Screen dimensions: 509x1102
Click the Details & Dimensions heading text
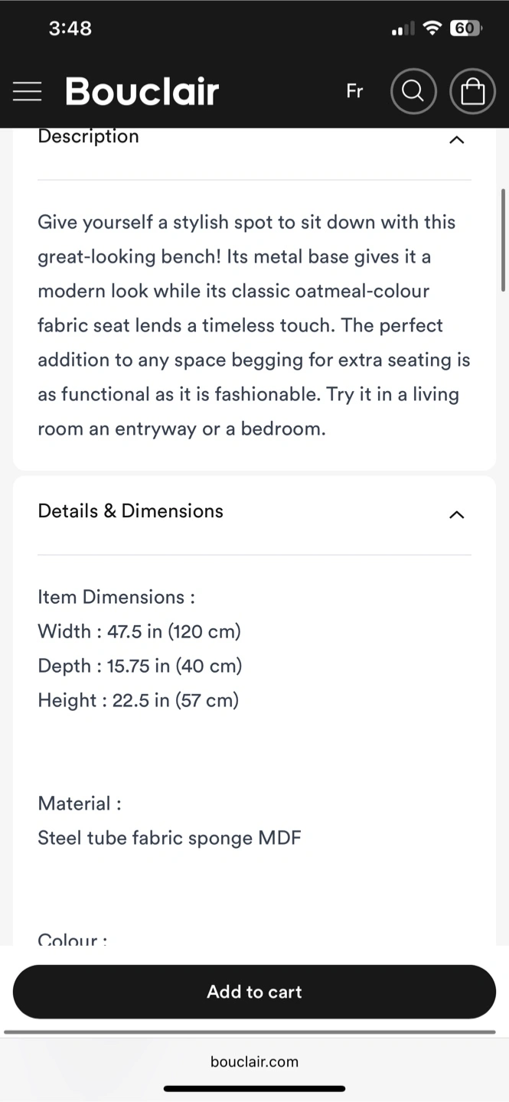pyautogui.click(x=131, y=511)
